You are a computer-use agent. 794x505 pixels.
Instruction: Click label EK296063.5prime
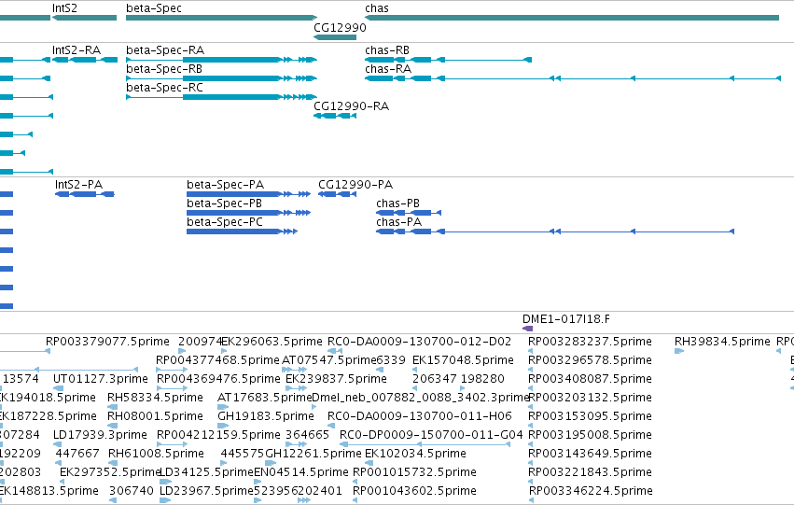click(272, 342)
